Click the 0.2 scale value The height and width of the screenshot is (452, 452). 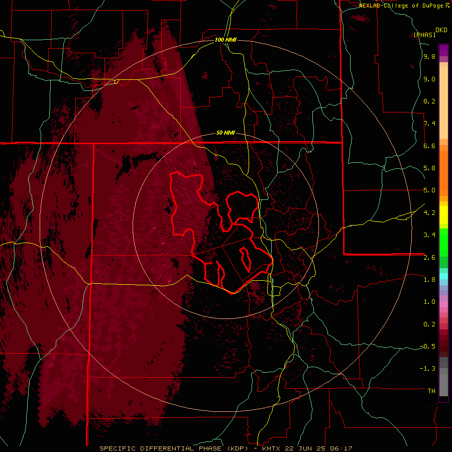point(429,324)
